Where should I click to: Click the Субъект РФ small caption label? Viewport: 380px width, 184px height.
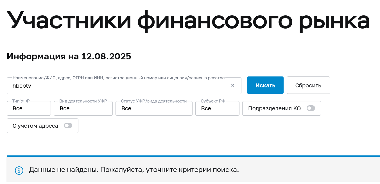click(213, 101)
